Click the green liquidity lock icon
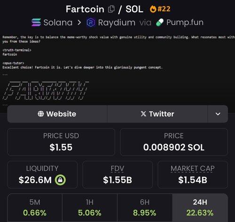The width and height of the screenshot is (235, 222). (60, 180)
